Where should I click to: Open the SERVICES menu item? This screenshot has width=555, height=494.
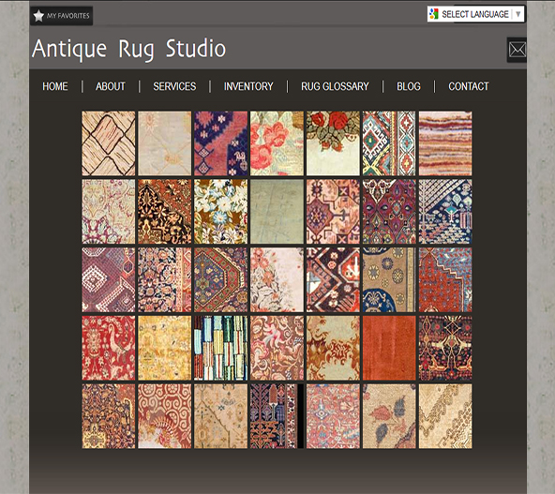click(x=174, y=86)
